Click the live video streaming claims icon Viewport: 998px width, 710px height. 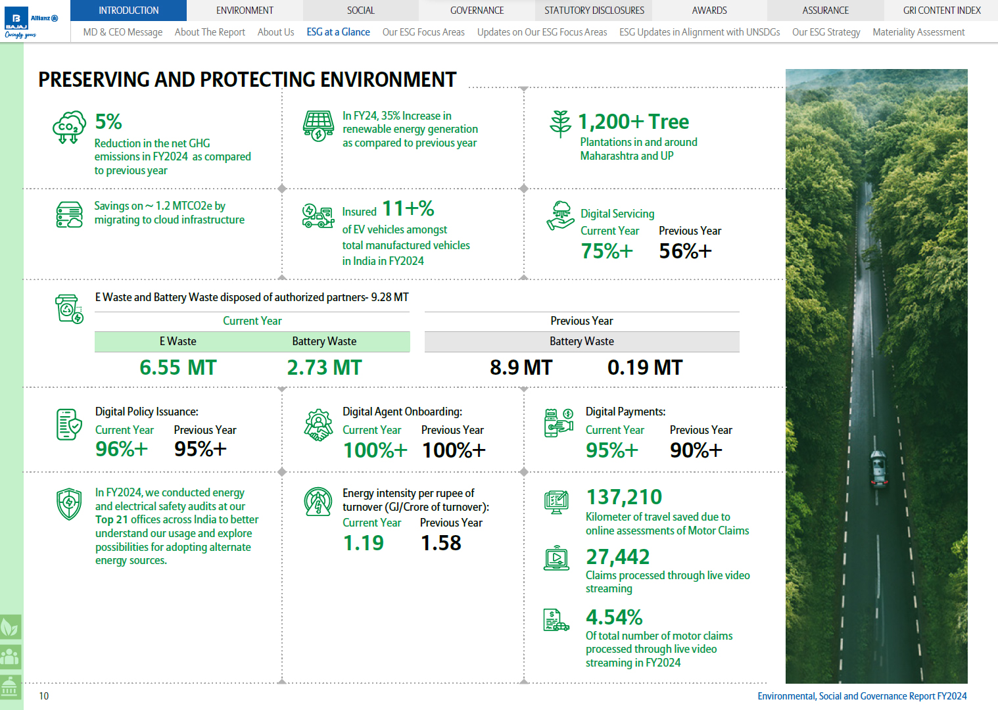pyautogui.click(x=556, y=558)
